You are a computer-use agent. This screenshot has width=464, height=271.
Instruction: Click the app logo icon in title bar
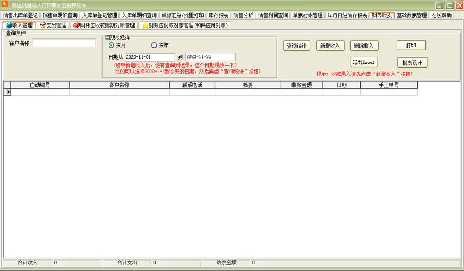point(4,4)
